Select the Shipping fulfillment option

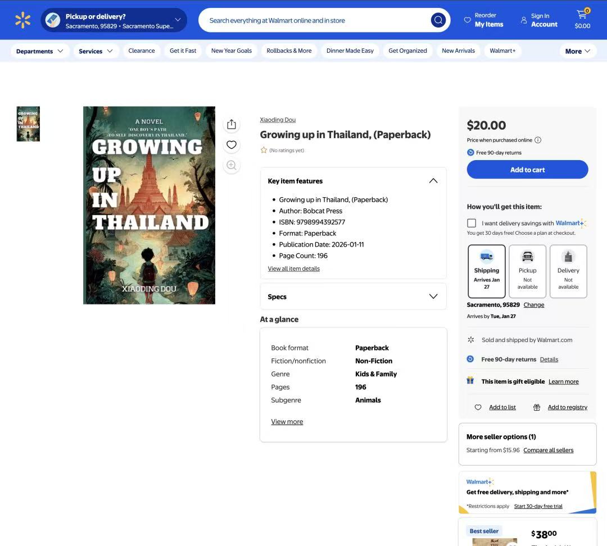click(486, 271)
